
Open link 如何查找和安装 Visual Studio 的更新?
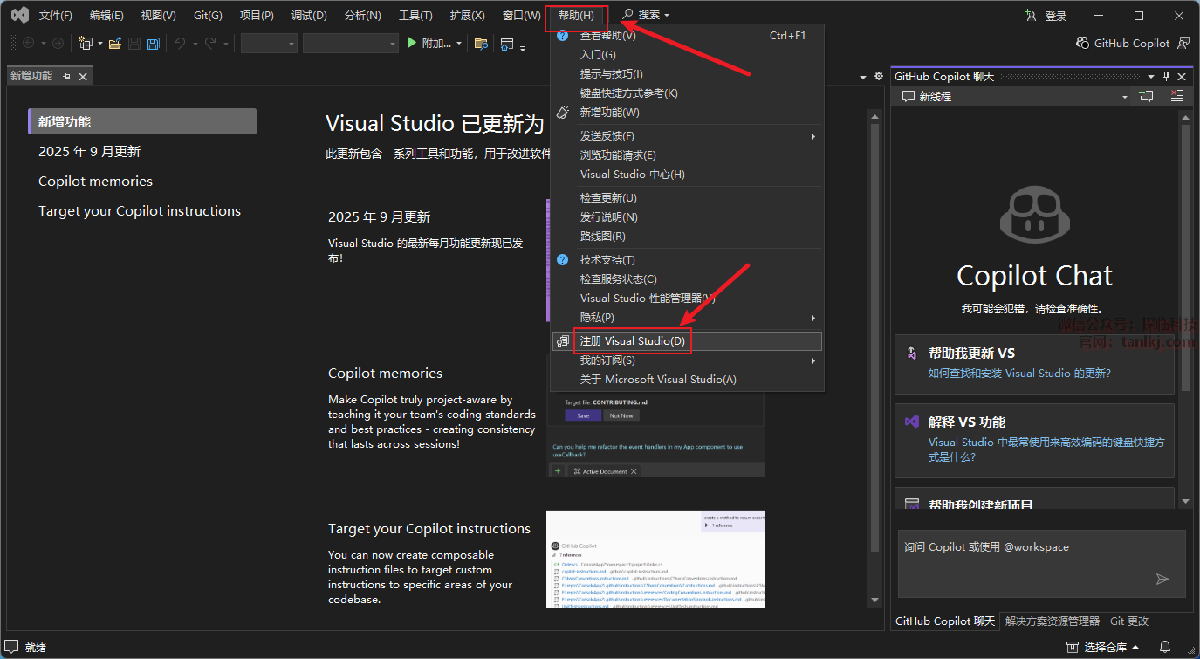point(1019,374)
